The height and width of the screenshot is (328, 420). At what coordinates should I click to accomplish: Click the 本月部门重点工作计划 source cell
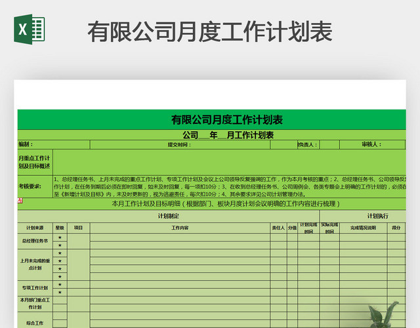point(35,304)
